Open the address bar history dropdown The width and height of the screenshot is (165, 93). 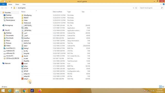134,8
